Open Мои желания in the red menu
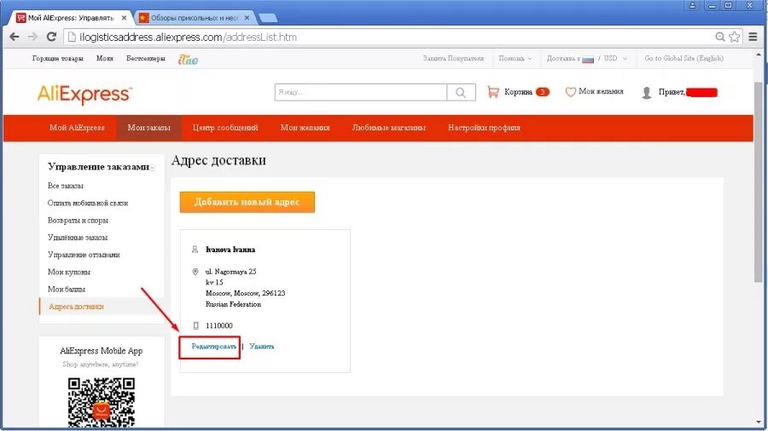 point(305,128)
